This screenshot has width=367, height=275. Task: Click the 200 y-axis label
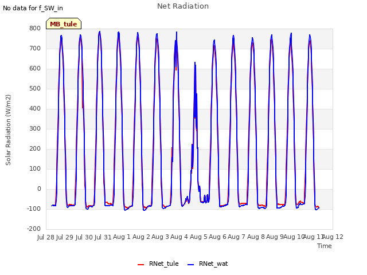[35, 149]
